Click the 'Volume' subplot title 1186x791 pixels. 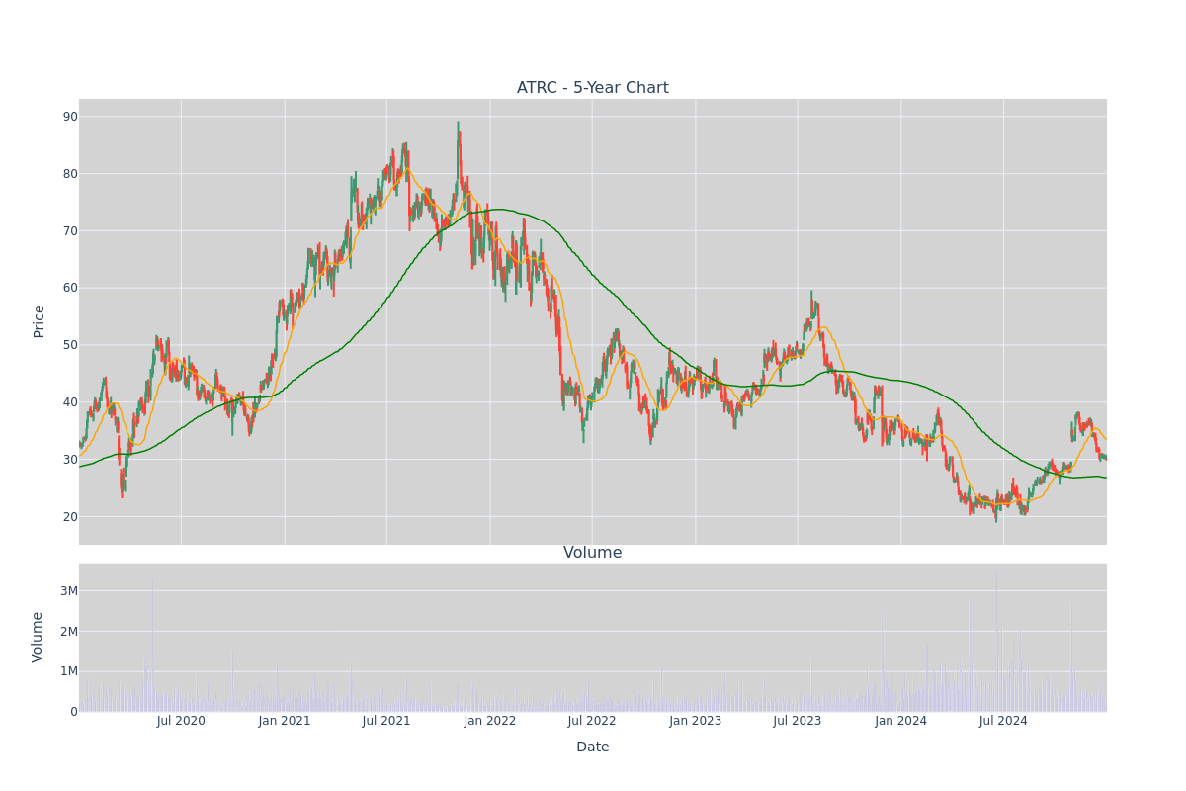(x=592, y=553)
